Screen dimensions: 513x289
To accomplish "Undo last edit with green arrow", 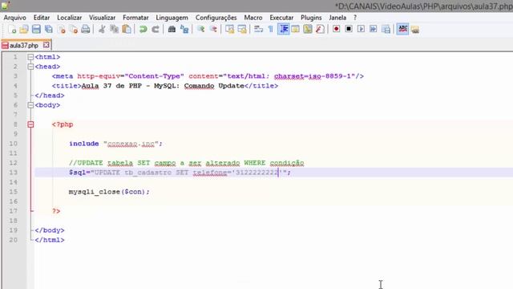I will click(x=143, y=30).
